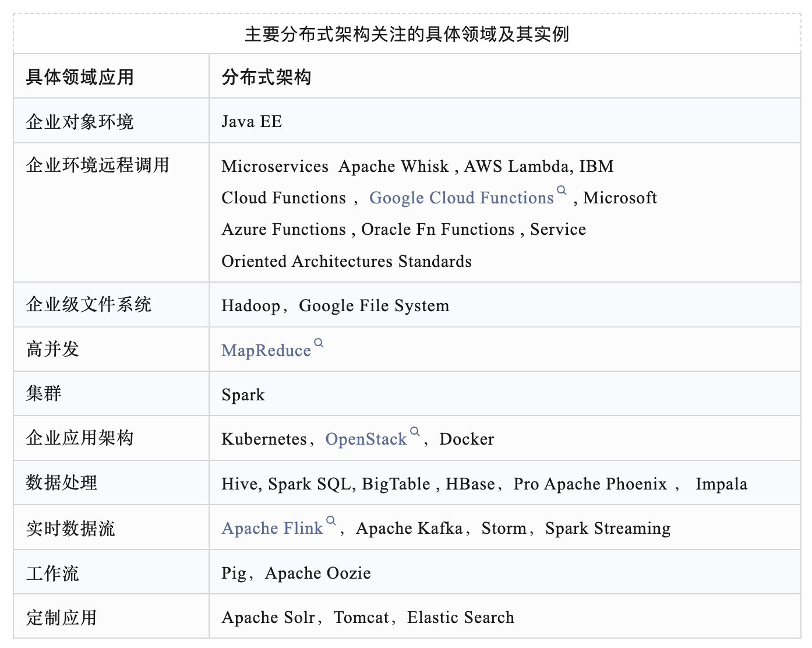Screen dimensions: 812x648
Task: Click search icon next to MapReduce
Action: 319,343
